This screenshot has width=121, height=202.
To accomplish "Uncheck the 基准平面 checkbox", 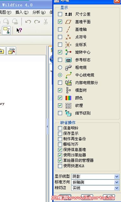I will pyautogui.click(x=60, y=22).
